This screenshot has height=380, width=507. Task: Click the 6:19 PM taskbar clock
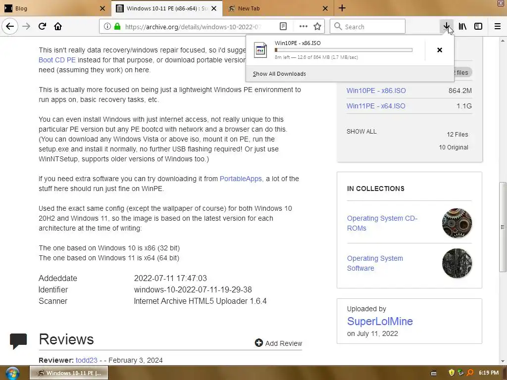489,373
